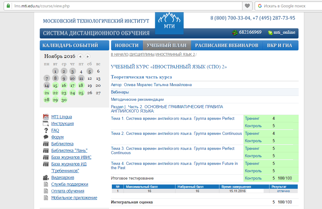
Task: Open Оплата обучения link
Action: click(68, 191)
